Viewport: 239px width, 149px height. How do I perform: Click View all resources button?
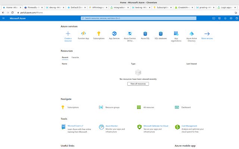[x=138, y=84]
